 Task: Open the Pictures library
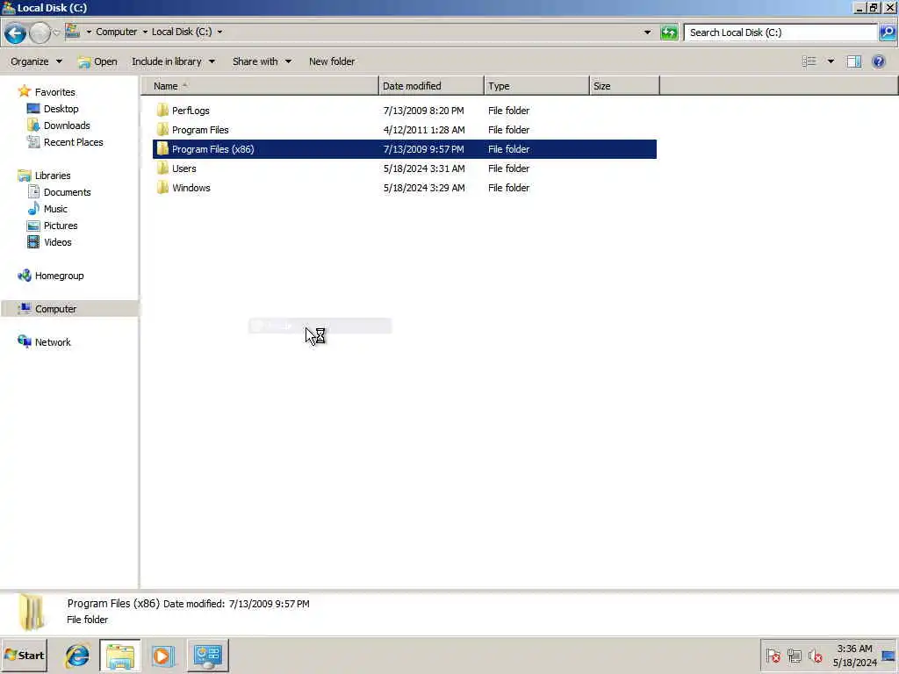61,226
